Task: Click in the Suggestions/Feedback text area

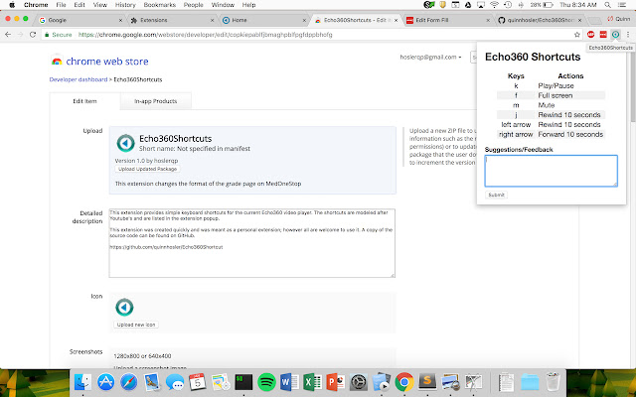Action: pos(551,171)
